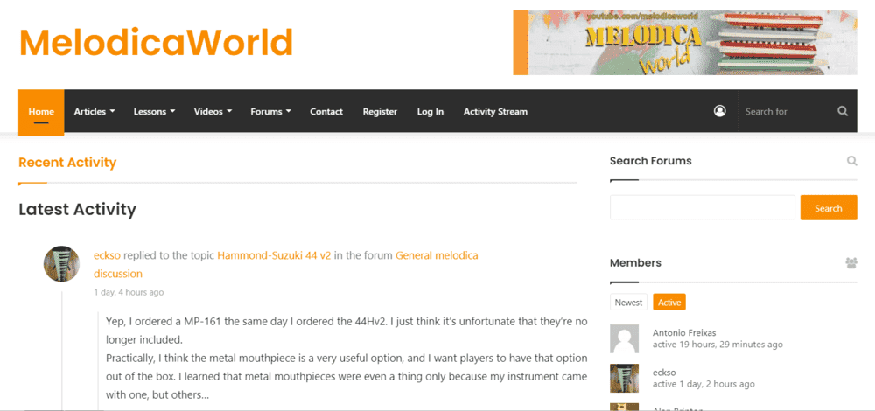Click 'active 1 day, 2 hours ago' text

[703, 384]
